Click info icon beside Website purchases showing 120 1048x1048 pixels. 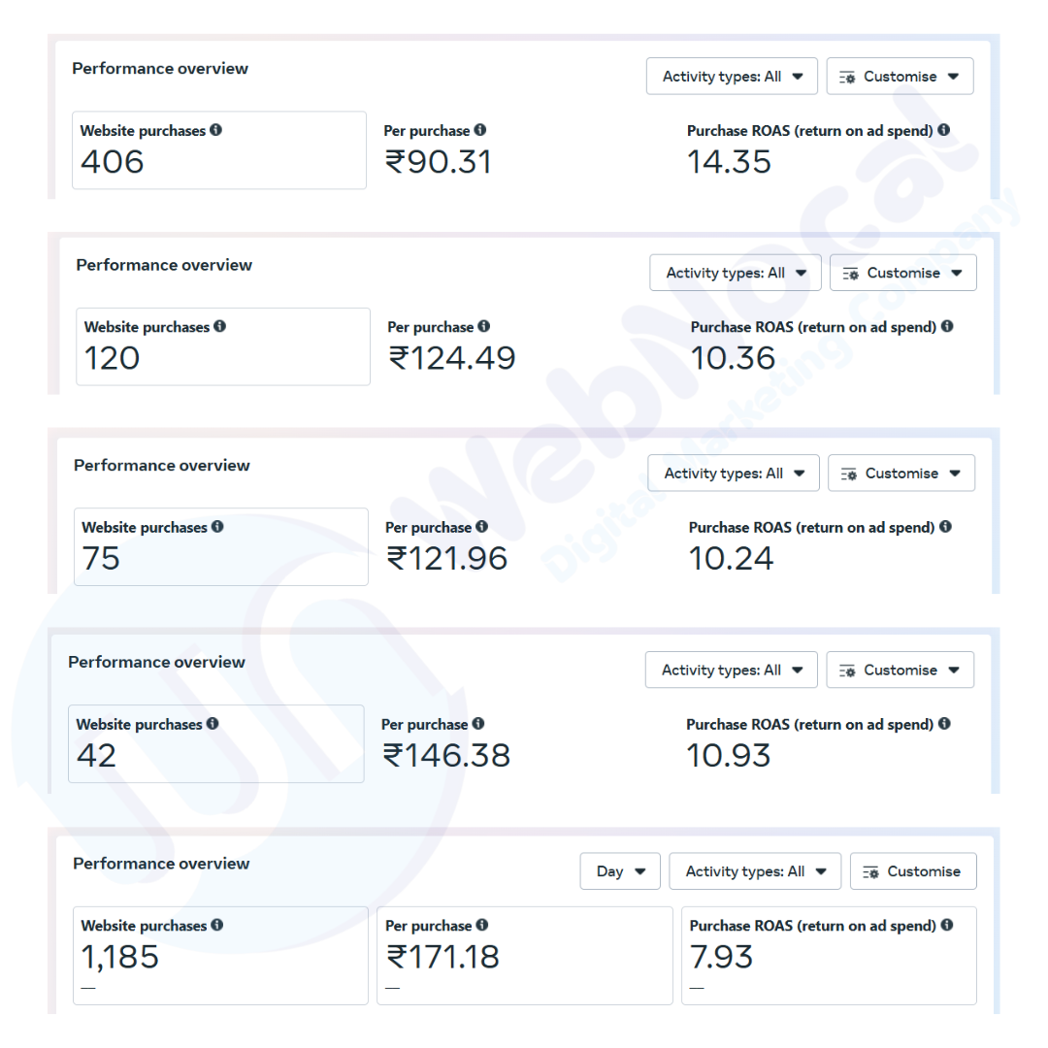pyautogui.click(x=219, y=327)
